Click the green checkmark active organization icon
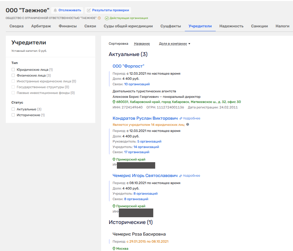The height and width of the screenshot is (251, 293). [107, 18]
